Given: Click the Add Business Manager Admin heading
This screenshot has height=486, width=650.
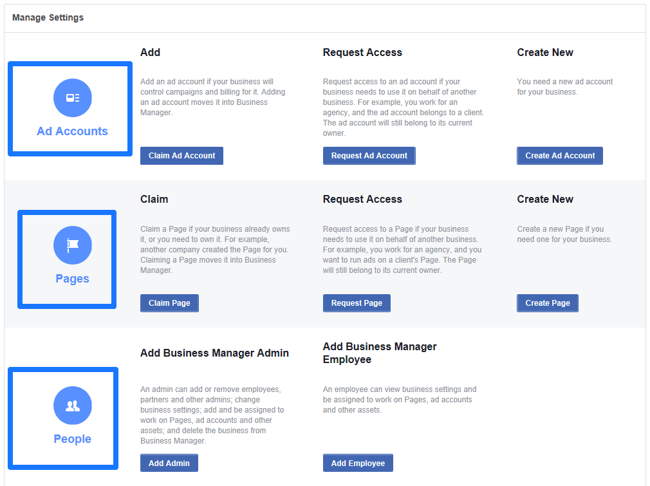Looking at the screenshot, I should coord(214,353).
